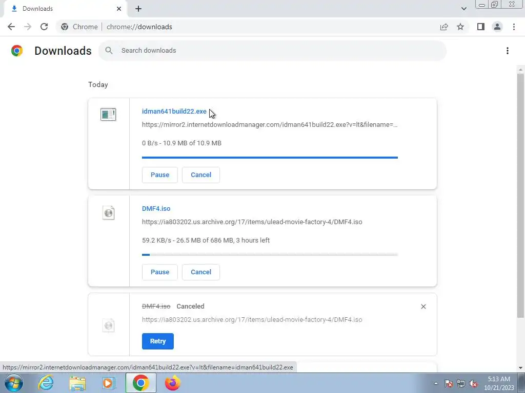The image size is (525, 393).
Task: Click the Downloads page heading
Action: click(63, 51)
